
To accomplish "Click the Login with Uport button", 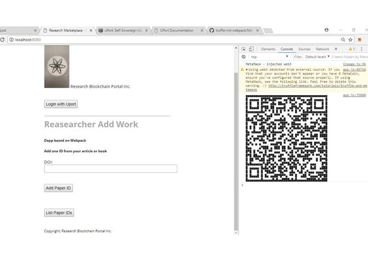I will click(61, 104).
